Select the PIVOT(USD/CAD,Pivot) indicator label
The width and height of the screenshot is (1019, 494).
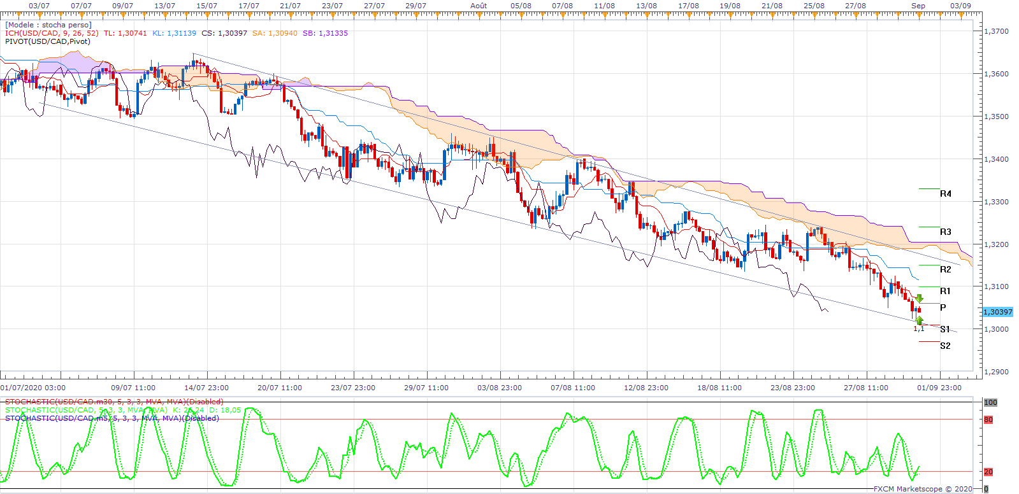(48, 41)
